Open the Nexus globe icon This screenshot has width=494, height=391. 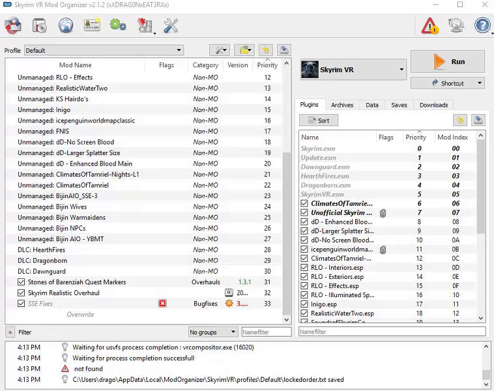[x=66, y=25]
